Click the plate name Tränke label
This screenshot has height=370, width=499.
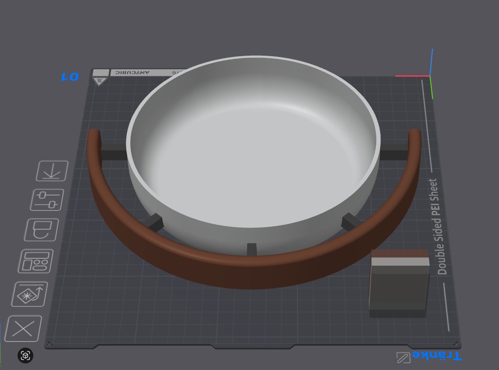(437, 356)
